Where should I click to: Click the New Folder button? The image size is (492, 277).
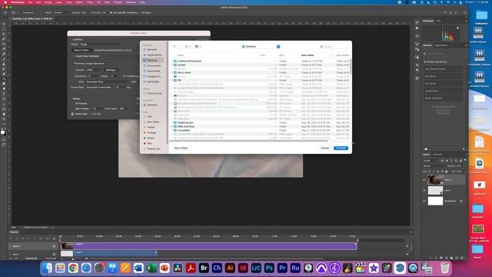point(181,148)
